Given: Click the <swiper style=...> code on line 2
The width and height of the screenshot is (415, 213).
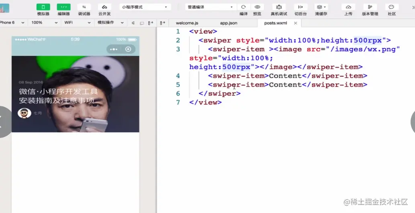Looking at the screenshot, I should 295,41.
